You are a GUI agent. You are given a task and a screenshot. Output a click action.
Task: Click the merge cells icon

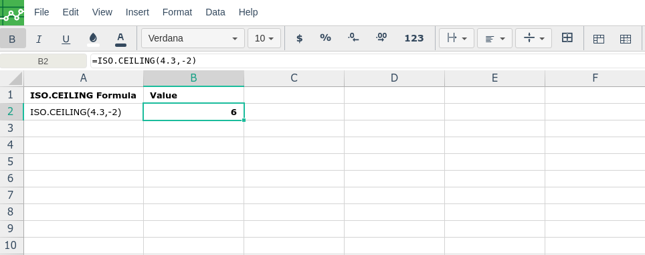pyautogui.click(x=567, y=38)
